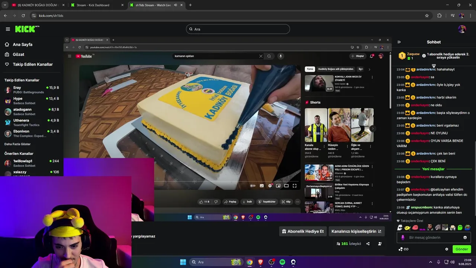
Task: Open Takip Edilen Kanallar
Action: (x=33, y=64)
